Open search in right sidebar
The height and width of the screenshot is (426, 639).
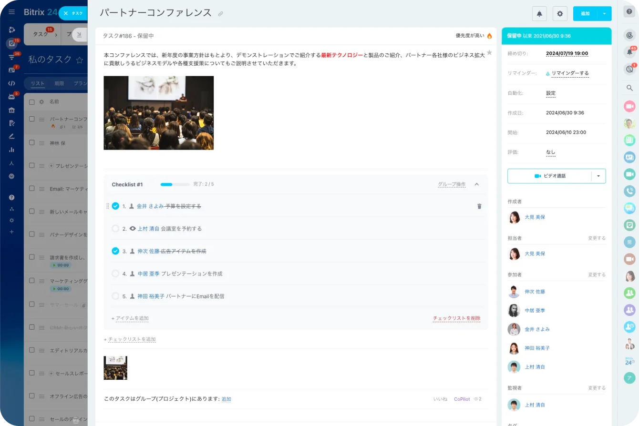pos(629,88)
